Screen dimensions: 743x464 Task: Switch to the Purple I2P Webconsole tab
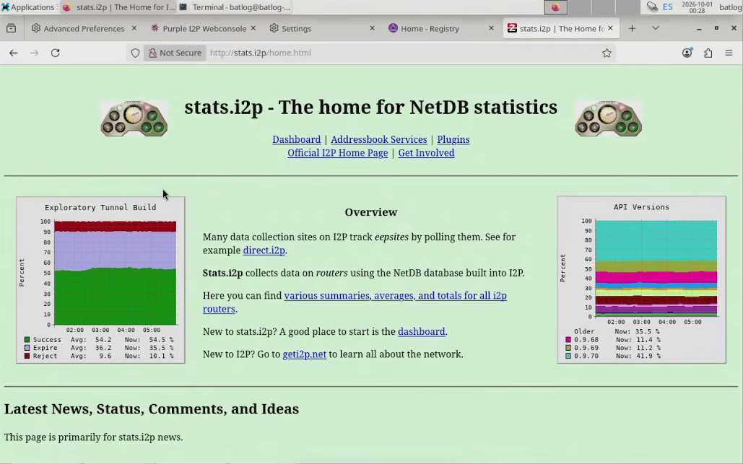(204, 28)
